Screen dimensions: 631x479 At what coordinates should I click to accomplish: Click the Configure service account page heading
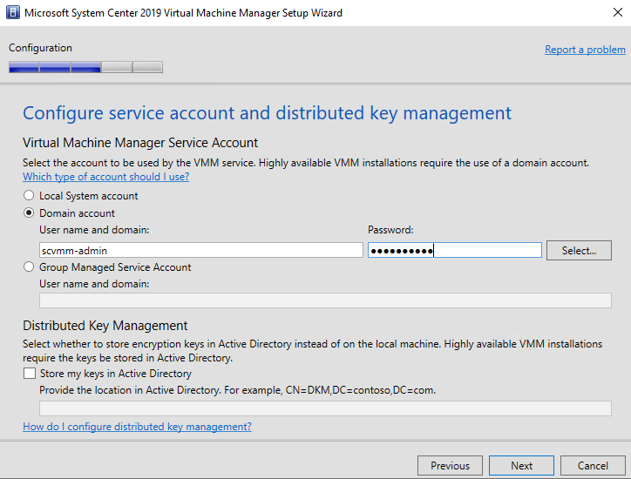pos(267,113)
